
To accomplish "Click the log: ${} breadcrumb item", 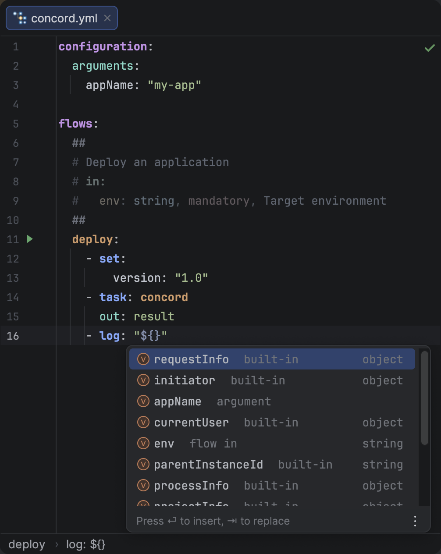I will pos(85,544).
